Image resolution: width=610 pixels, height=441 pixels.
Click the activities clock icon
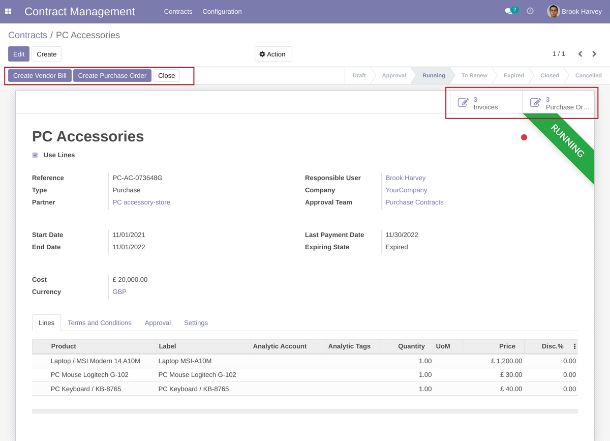(530, 11)
